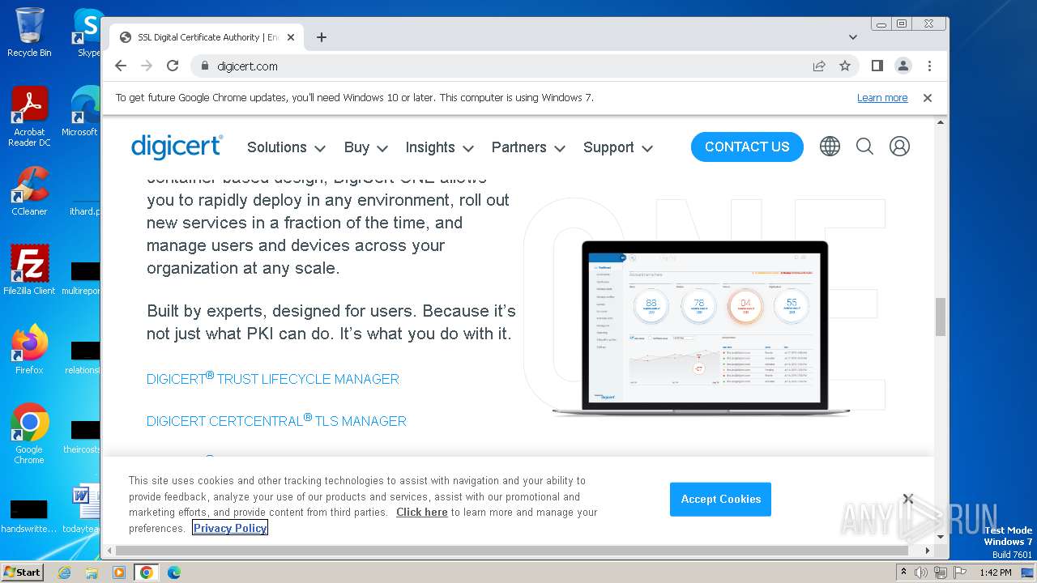Open Acrobat Reader DC desktop icon

point(29,117)
